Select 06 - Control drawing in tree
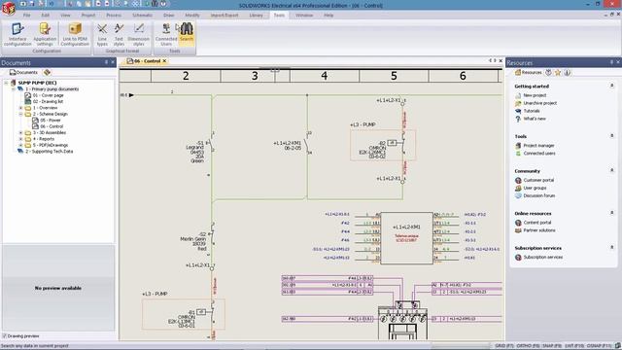The image size is (622, 350). point(52,126)
